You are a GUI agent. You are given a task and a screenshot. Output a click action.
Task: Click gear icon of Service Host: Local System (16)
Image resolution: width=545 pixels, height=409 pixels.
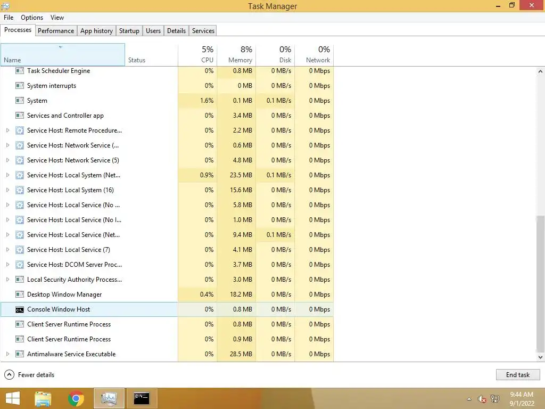tap(20, 190)
